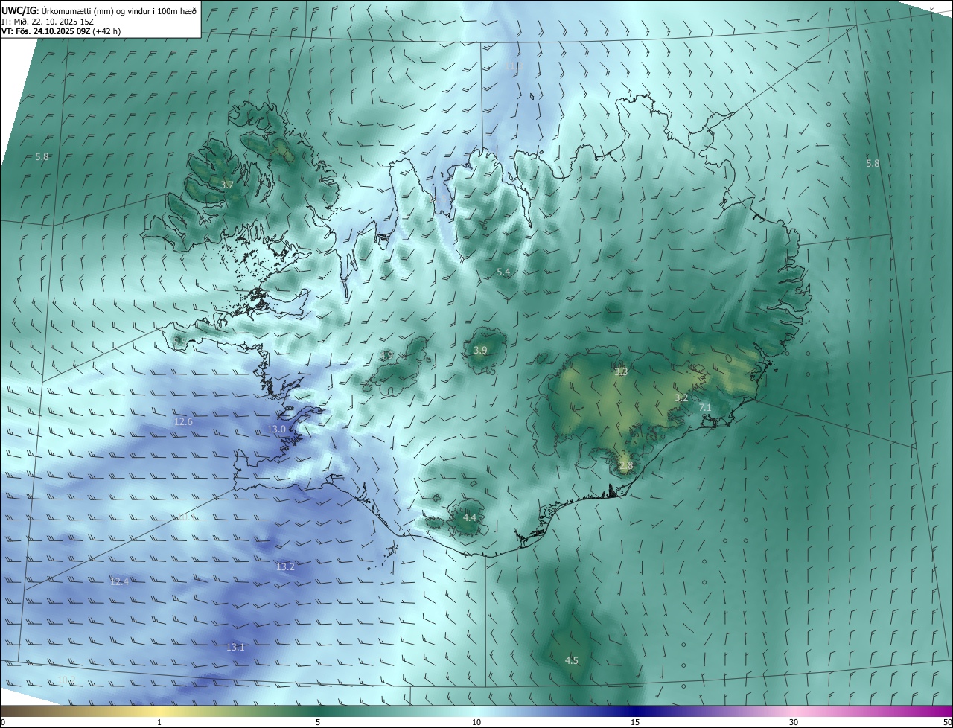Click the VT: Fös. 24.10.2025 09Z line
The width and height of the screenshot is (953, 728).
click(61, 31)
